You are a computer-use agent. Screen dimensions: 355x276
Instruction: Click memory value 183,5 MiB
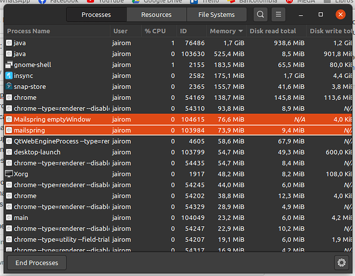point(229,65)
